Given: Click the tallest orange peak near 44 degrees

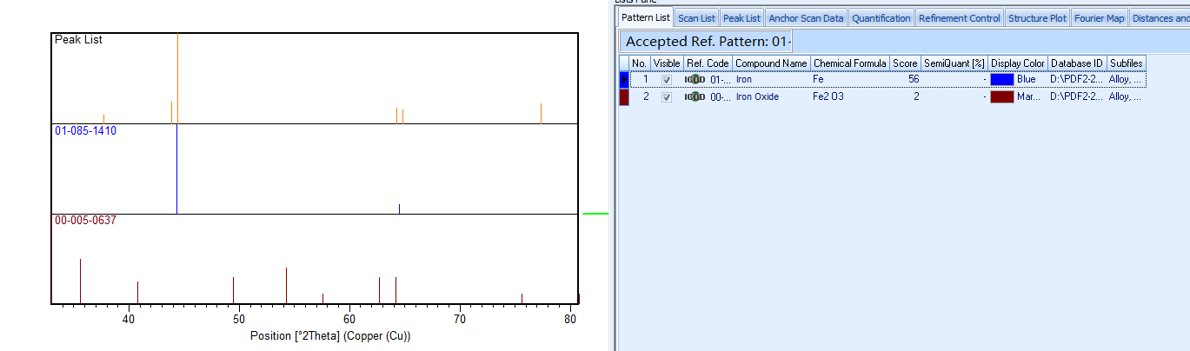Looking at the screenshot, I should coord(177,78).
